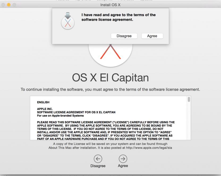Click Agree in the license confirmation sheet
The width and height of the screenshot is (221, 176).
click(152, 36)
